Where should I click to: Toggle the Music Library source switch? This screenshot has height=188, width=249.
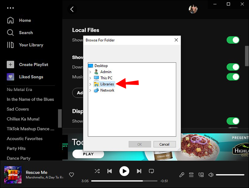coord(233,77)
